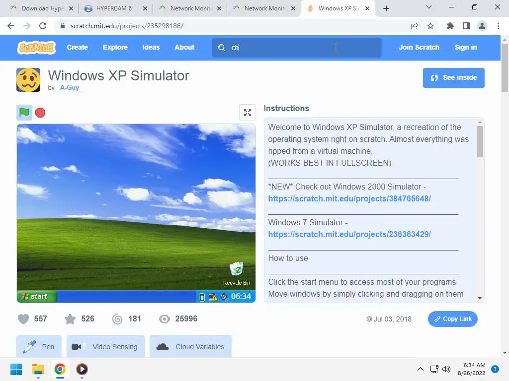Click the green flag to start project

click(24, 113)
